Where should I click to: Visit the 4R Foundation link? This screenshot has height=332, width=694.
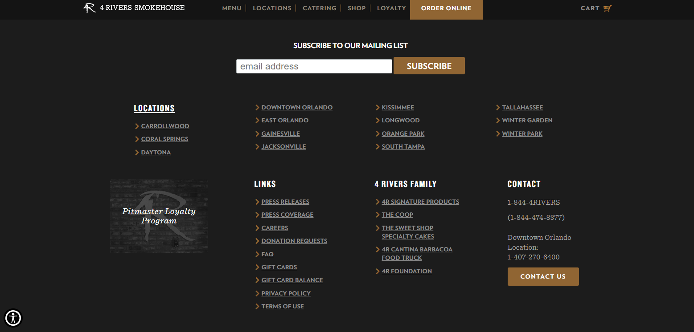point(407,271)
